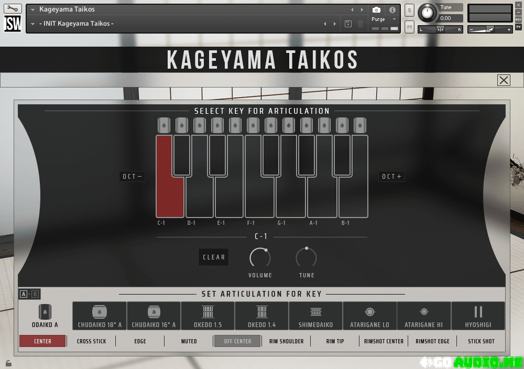The height and width of the screenshot is (369, 524).
Task: Load the previous snapshot
Action: 325,24
